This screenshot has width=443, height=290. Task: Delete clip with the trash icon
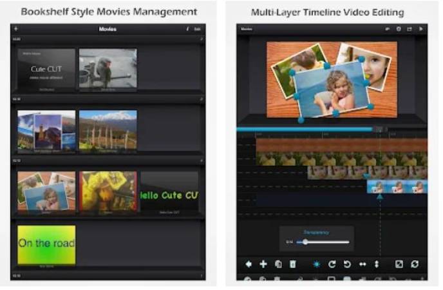293,264
